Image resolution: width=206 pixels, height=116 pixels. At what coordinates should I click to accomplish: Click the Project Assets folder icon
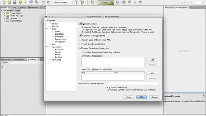[7, 13]
